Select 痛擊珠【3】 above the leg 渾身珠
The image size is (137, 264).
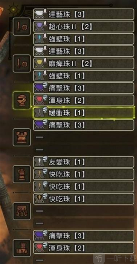(84, 236)
